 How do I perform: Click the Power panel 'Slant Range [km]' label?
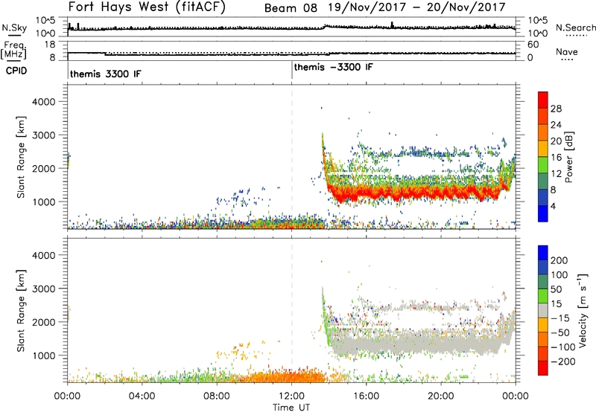pos(21,157)
